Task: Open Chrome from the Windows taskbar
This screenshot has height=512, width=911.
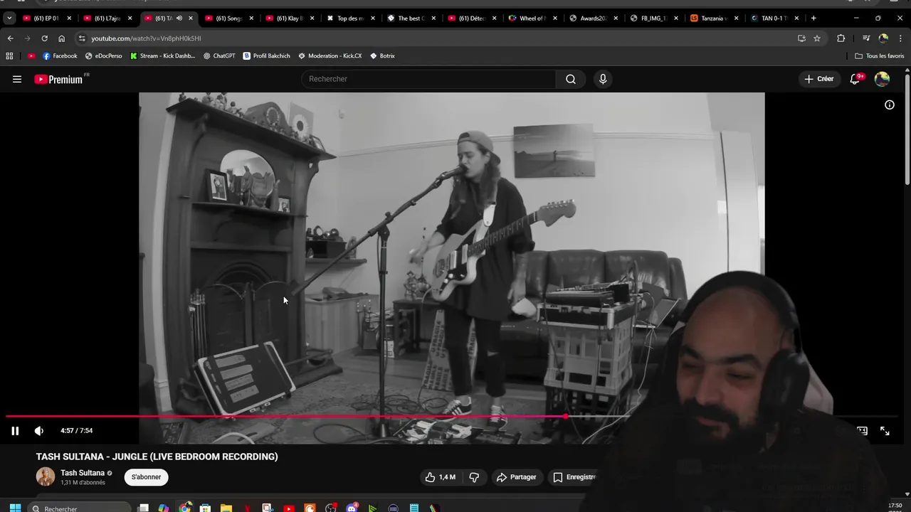Action: 185,508
